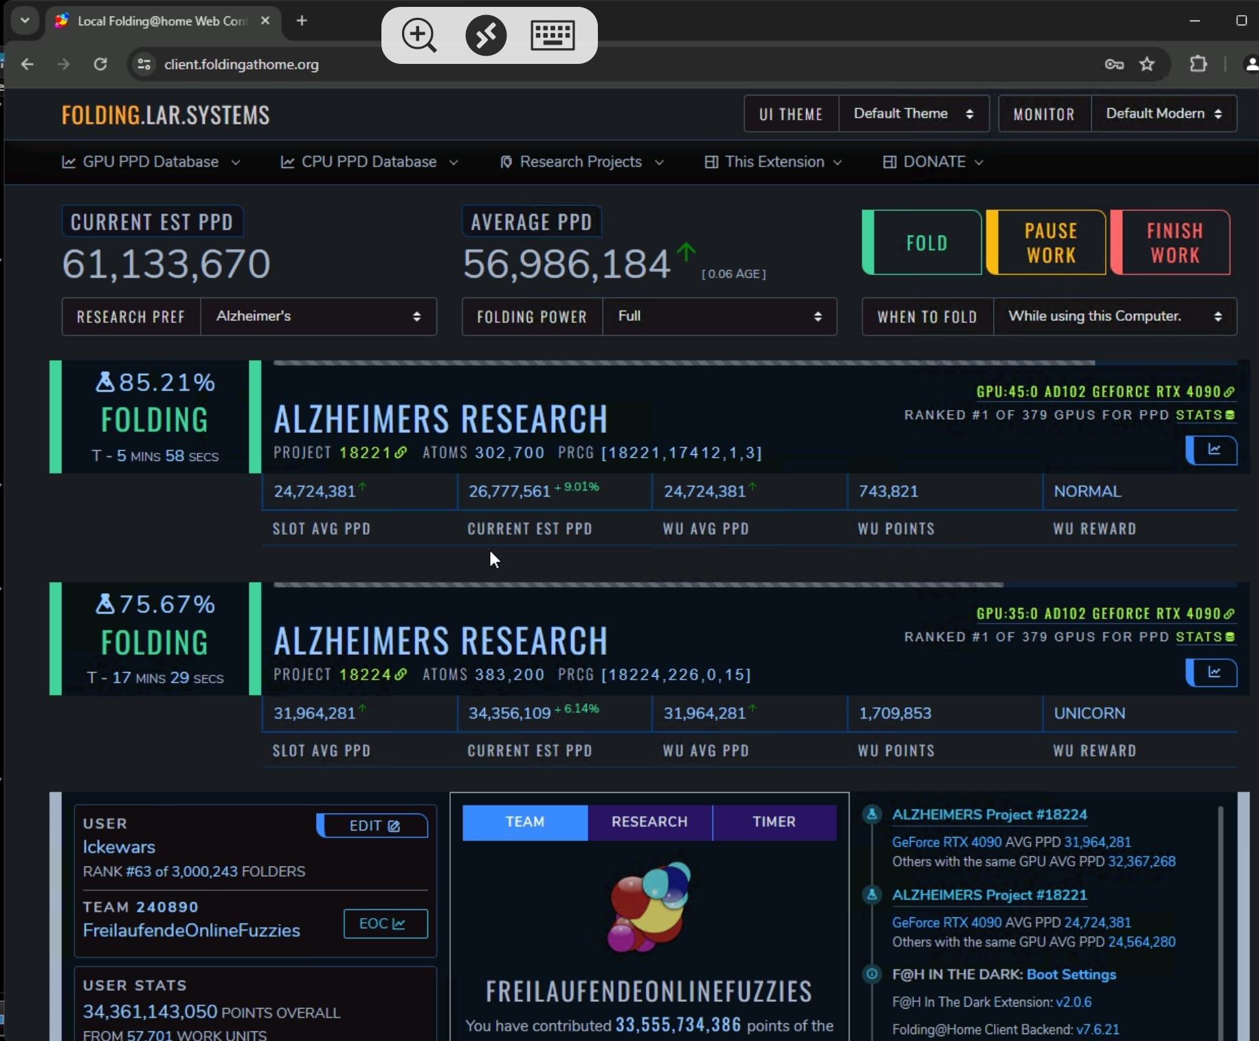Screen dimensions: 1259x1041
Task: Click the flask icon for ALZHEIMERS Project #18224
Action: (x=872, y=814)
